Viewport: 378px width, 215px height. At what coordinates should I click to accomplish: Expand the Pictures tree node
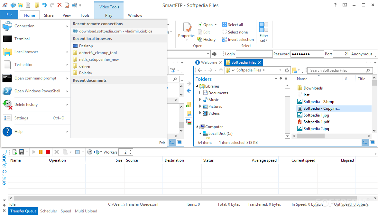pyautogui.click(x=200, y=106)
